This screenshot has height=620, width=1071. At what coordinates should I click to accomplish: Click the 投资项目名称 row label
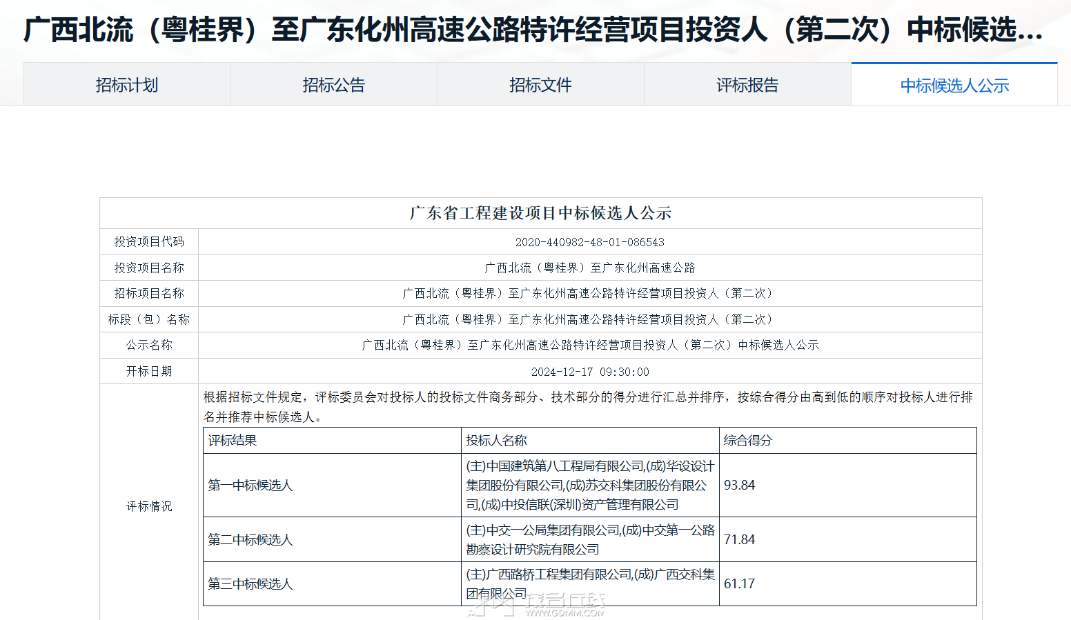(149, 268)
